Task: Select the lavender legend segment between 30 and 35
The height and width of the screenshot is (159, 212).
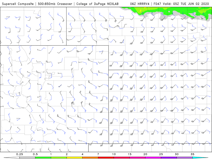Action: click(184, 158)
